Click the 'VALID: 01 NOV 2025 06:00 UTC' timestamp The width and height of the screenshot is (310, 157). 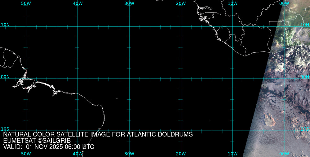pos(49,147)
